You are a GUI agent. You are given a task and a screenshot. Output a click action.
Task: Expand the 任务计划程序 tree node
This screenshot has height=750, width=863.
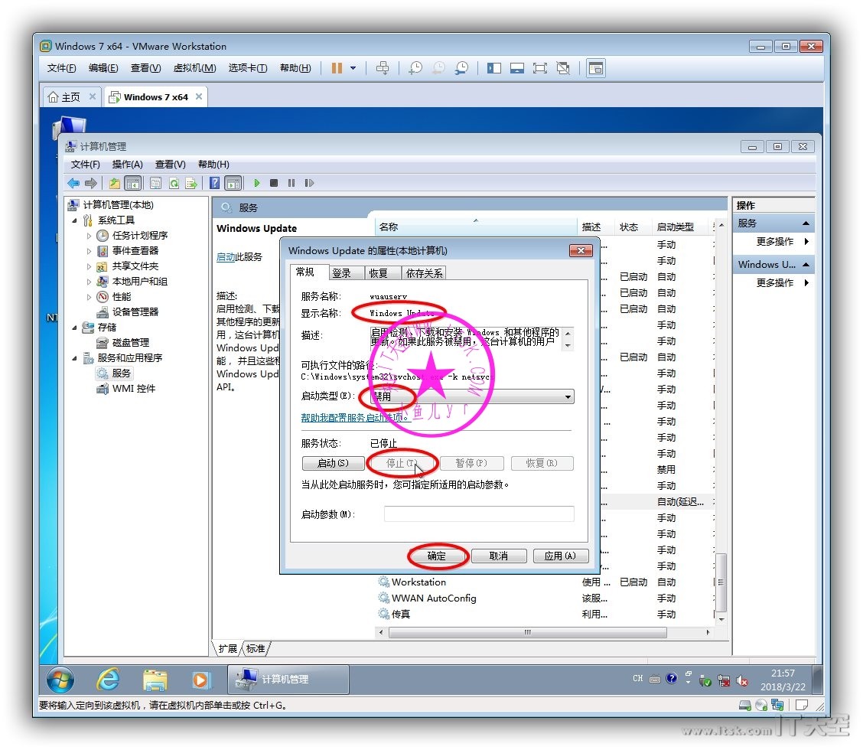pyautogui.click(x=90, y=236)
